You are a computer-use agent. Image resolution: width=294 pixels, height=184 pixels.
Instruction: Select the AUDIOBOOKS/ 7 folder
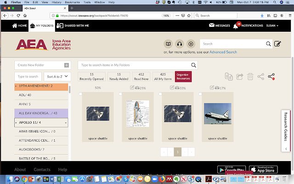pyautogui.click(x=41, y=149)
